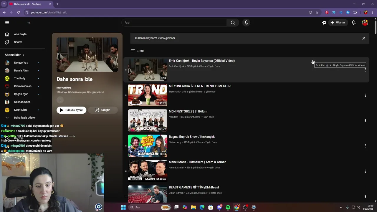Click the Mabel Matiz Hitmakers thumbnail
The width and height of the screenshot is (377, 212).
pos(148,171)
